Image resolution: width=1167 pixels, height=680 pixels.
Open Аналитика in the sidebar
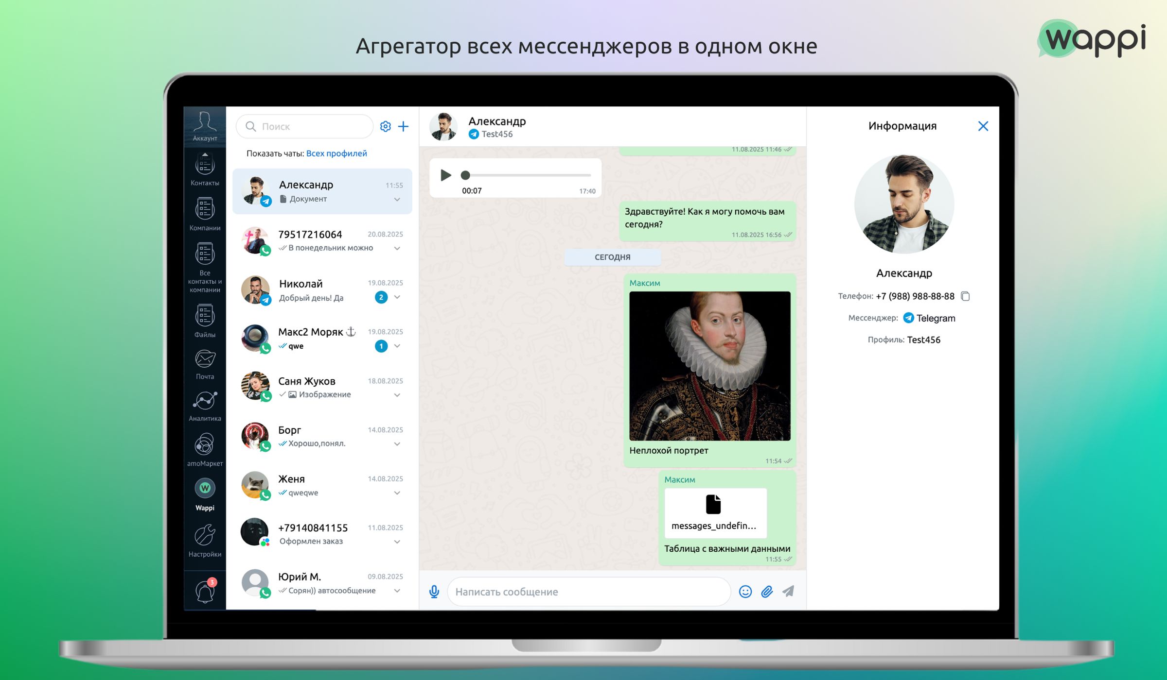205,407
